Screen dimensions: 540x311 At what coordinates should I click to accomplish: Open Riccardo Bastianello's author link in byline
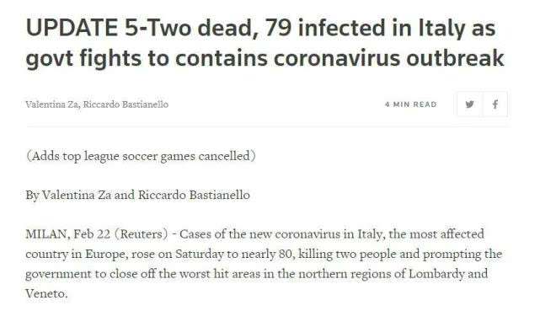coord(126,104)
